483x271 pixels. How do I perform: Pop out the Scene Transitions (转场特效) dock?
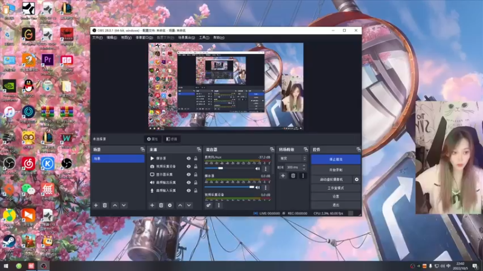click(x=305, y=149)
